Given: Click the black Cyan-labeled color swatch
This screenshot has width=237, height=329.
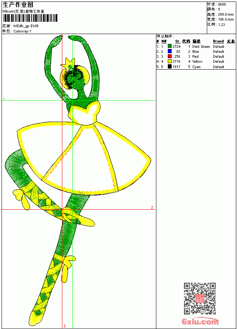Looking at the screenshot, I should (170, 67).
